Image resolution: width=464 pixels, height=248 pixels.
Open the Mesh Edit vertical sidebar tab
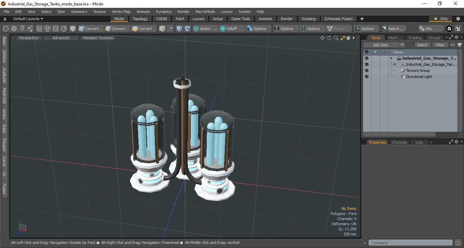(x=4, y=96)
